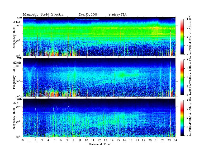Click hour 9 tick label on time axis
209x161 pixels.
pyautogui.click(x=80, y=140)
